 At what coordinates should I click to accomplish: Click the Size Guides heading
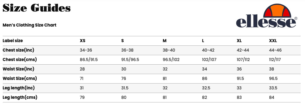(37, 8)
